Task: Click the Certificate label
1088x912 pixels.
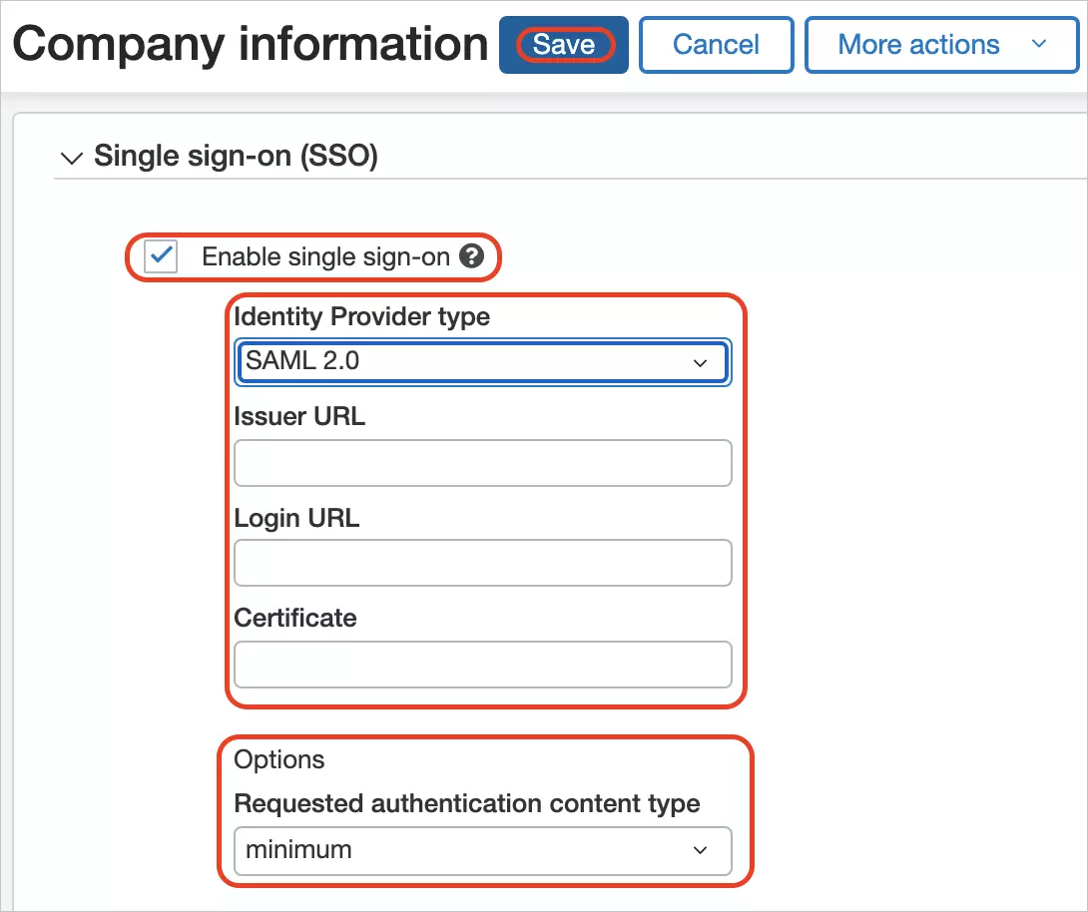Action: (x=295, y=618)
